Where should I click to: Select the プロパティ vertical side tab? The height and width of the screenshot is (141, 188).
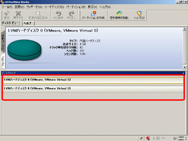click(x=3, y=61)
